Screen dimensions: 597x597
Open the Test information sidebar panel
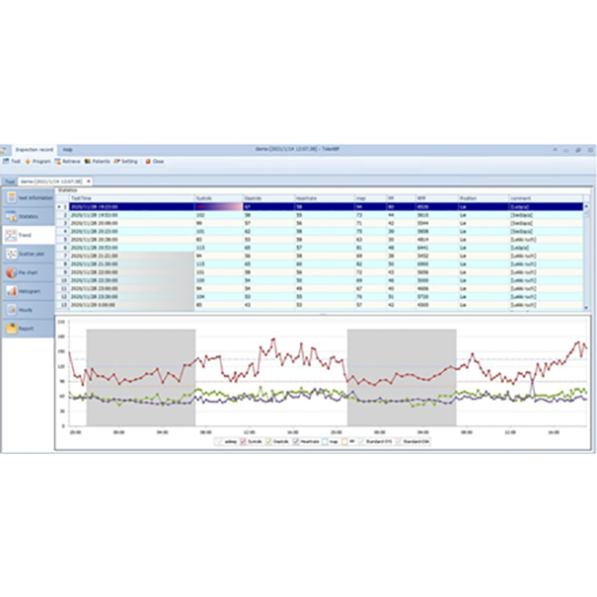[29, 197]
